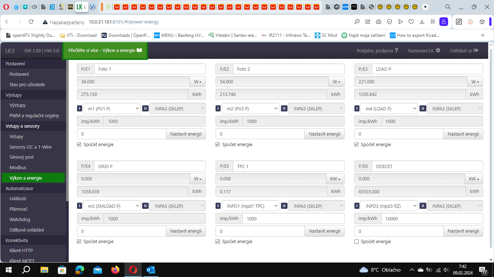
Task: Toggle the Spočet energie checkbox for Foto 2
Action: [x=218, y=145]
